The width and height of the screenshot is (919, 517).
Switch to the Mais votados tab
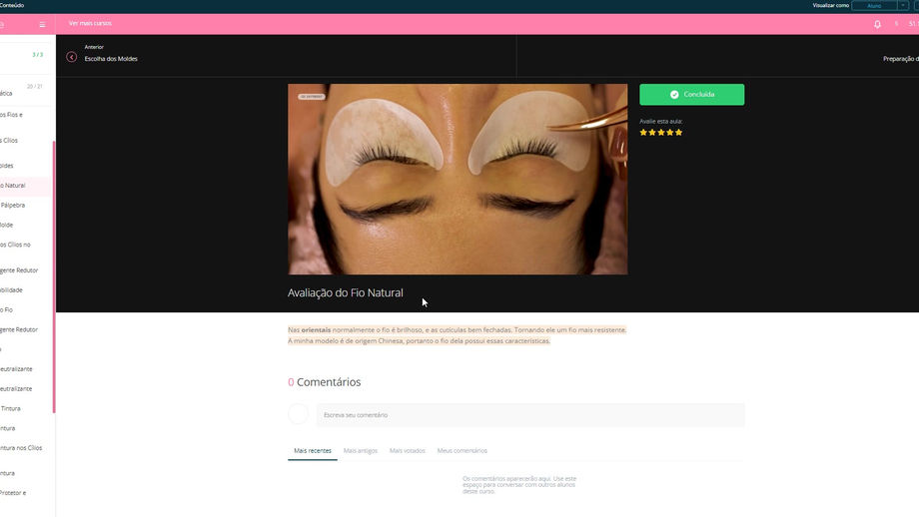tap(408, 451)
